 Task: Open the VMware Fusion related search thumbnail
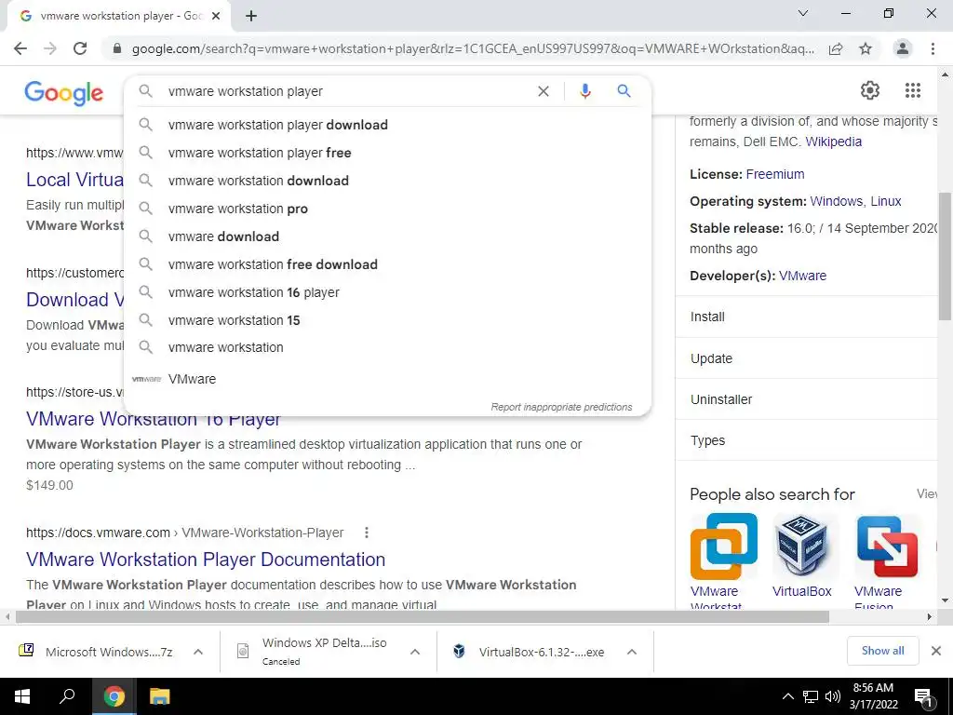(x=887, y=546)
